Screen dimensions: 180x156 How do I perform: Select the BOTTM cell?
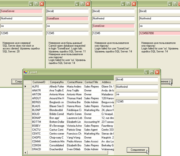(40, 122)
